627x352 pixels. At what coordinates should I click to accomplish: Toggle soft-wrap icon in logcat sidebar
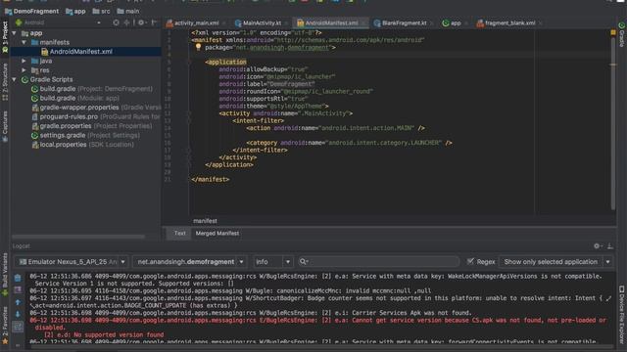coord(18,327)
